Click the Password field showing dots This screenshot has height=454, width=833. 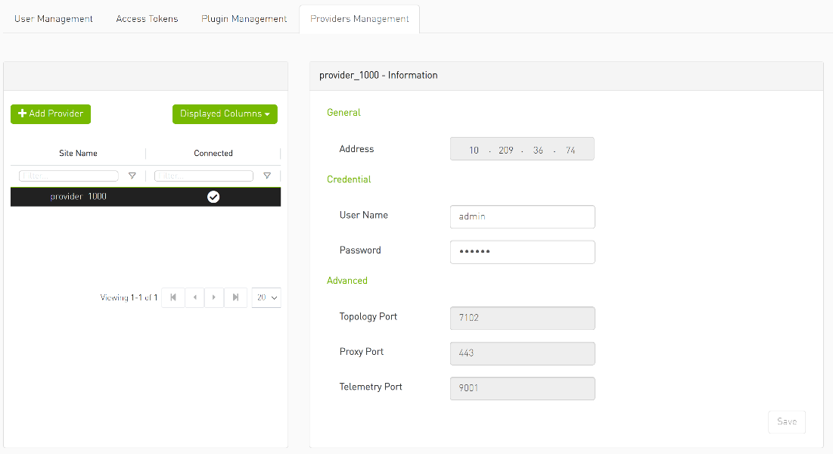tap(522, 251)
